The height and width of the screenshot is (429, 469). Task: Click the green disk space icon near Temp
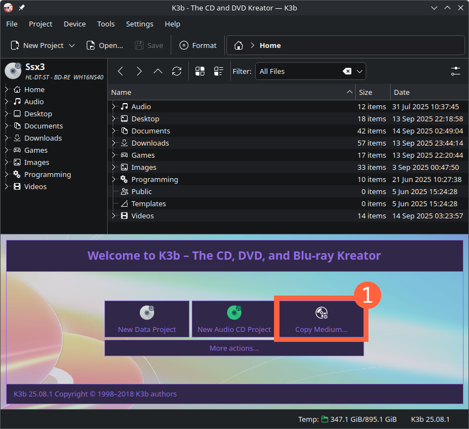tap(325, 419)
